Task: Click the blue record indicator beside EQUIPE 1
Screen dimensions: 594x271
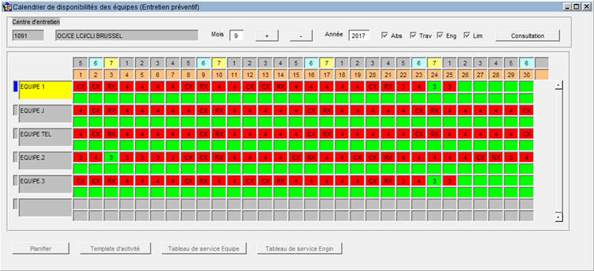Action: (x=15, y=86)
